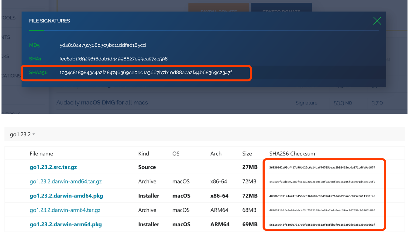409x232 pixels.
Task: Click the darwin-amd64.pkg SHA256 checksum
Action: click(322, 196)
